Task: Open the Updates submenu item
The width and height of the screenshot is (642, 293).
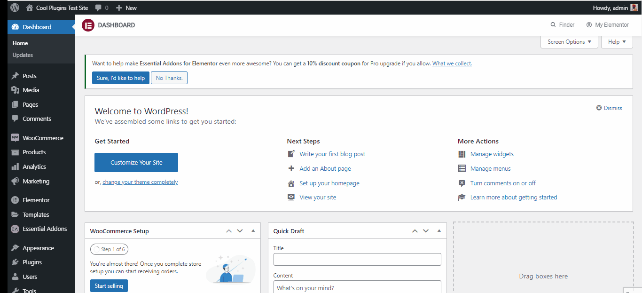Action: [x=23, y=55]
